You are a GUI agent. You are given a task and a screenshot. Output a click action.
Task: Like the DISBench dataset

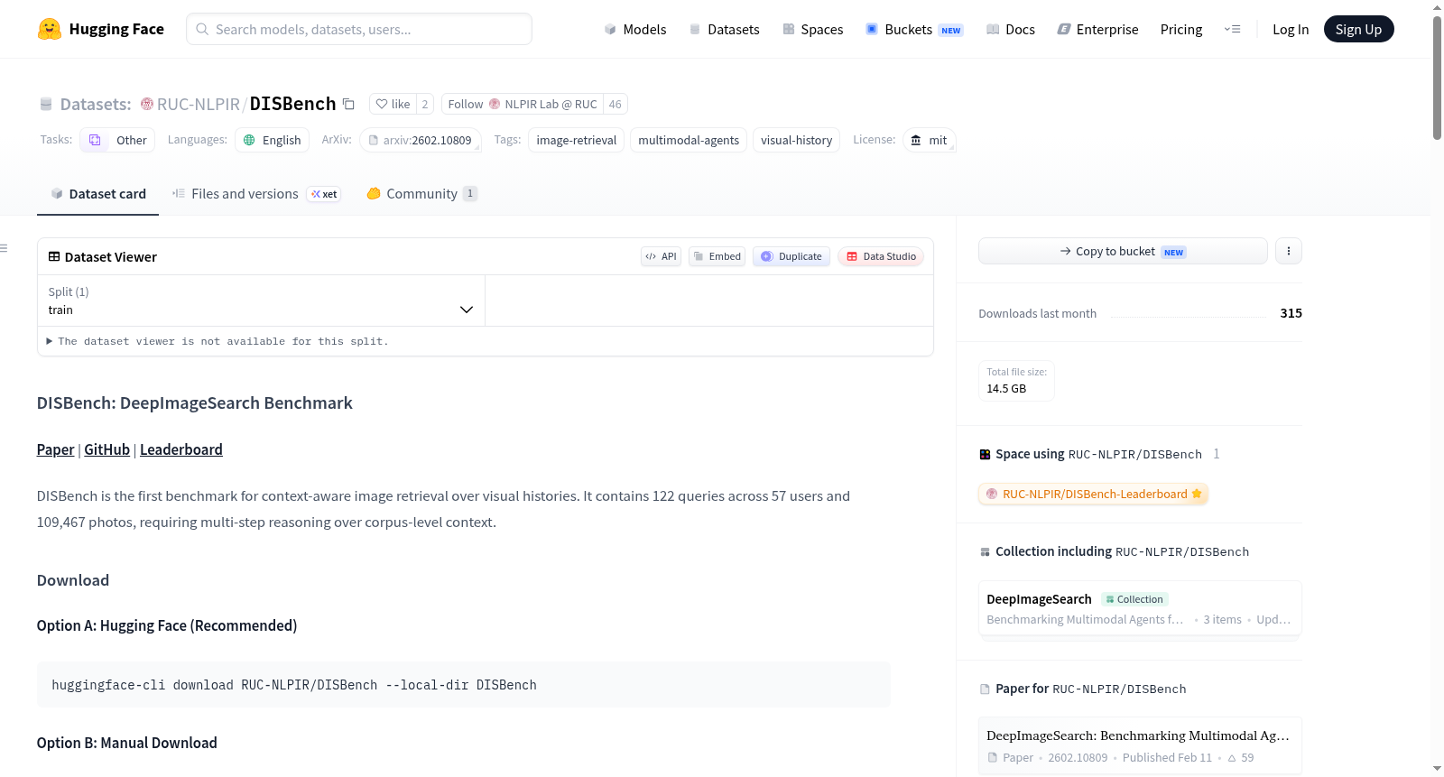[393, 104]
